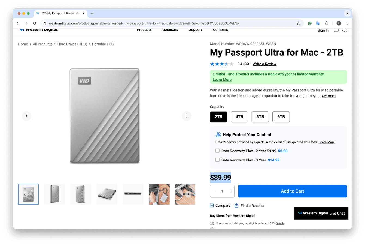
Task: Open the shopping cart icon
Action: (336, 30)
